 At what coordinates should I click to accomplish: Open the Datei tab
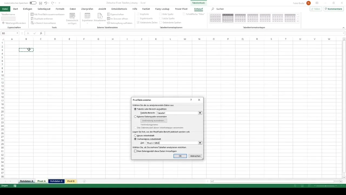pyautogui.click(x=5, y=9)
